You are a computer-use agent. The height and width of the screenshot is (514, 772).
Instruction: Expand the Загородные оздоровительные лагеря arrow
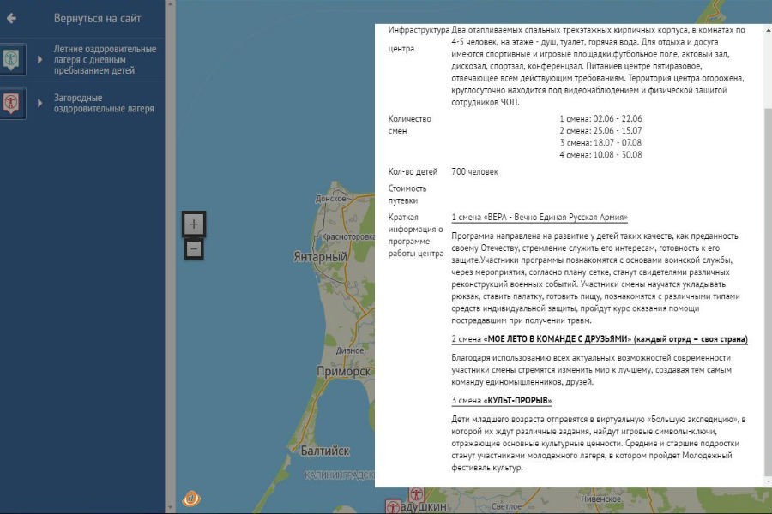tap(39, 104)
